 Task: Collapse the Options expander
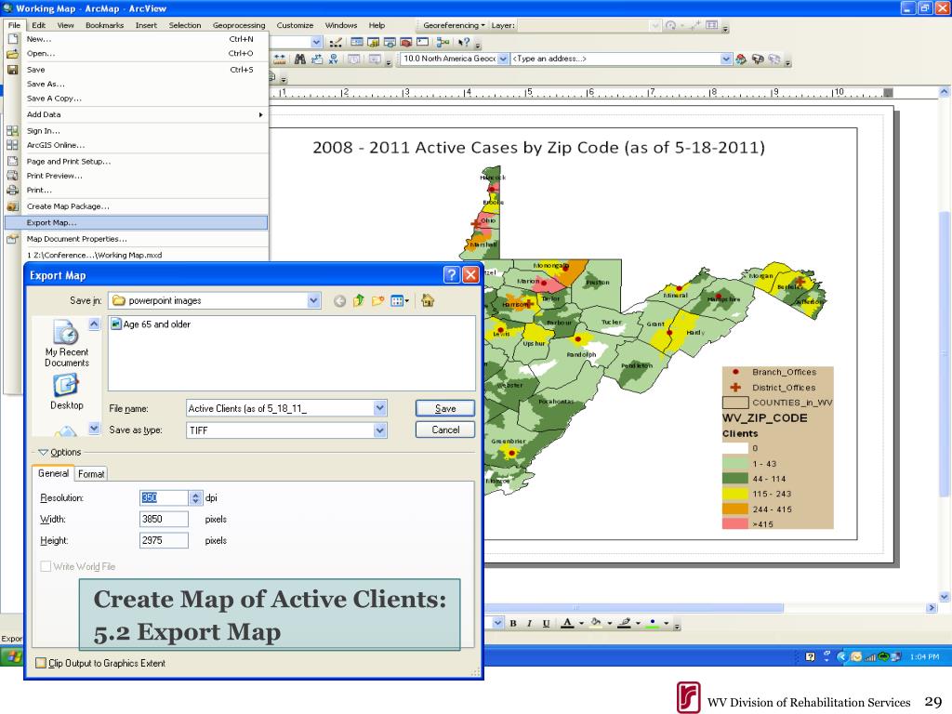43,453
